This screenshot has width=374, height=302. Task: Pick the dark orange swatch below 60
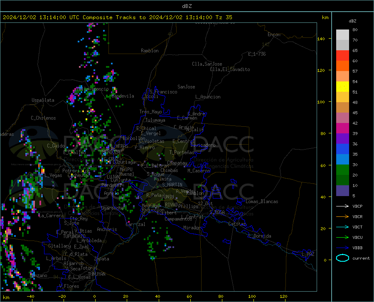(342, 66)
